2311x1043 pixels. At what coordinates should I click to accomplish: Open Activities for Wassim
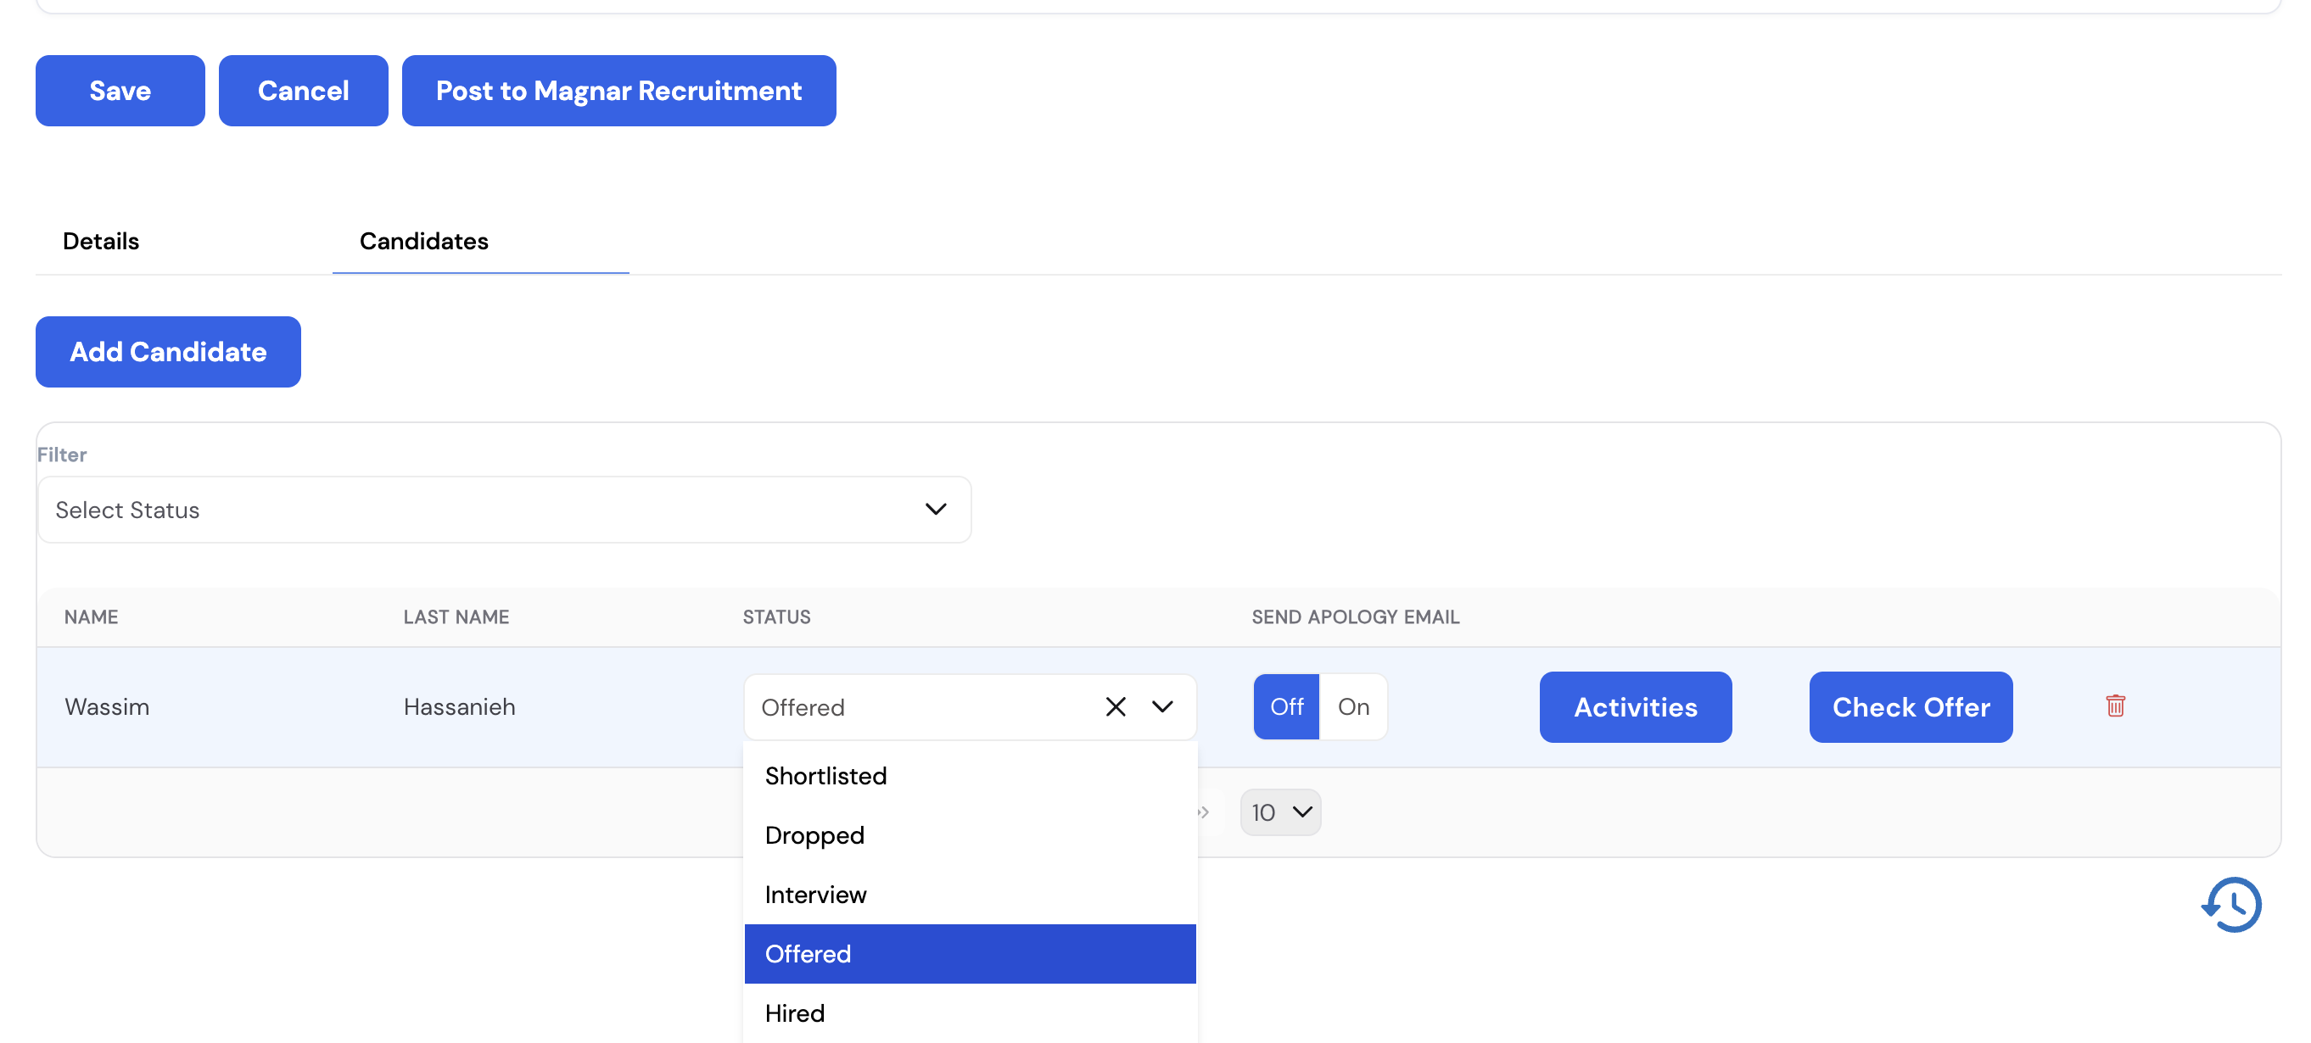click(1635, 706)
